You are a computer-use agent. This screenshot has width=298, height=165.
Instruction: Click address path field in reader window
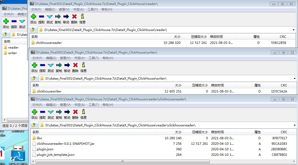click(165, 30)
